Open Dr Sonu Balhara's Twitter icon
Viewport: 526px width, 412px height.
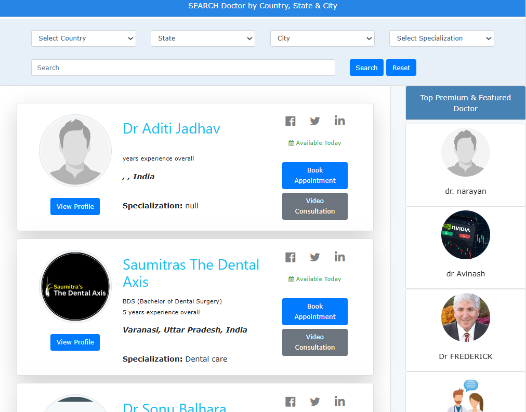(x=314, y=402)
